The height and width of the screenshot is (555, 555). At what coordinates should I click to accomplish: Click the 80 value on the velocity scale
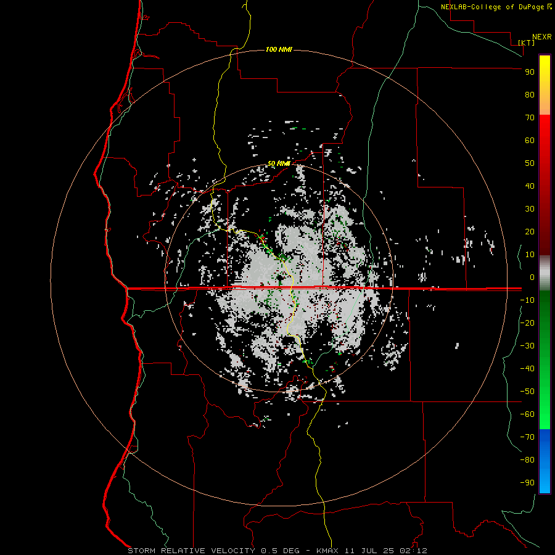(x=530, y=95)
